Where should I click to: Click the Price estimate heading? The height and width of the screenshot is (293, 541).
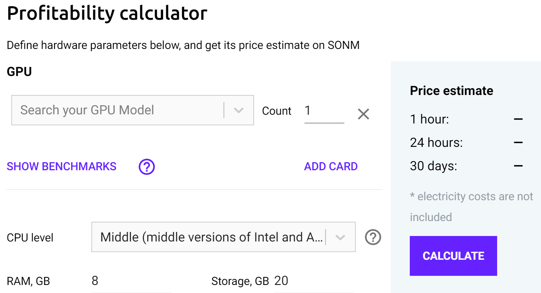pyautogui.click(x=451, y=91)
